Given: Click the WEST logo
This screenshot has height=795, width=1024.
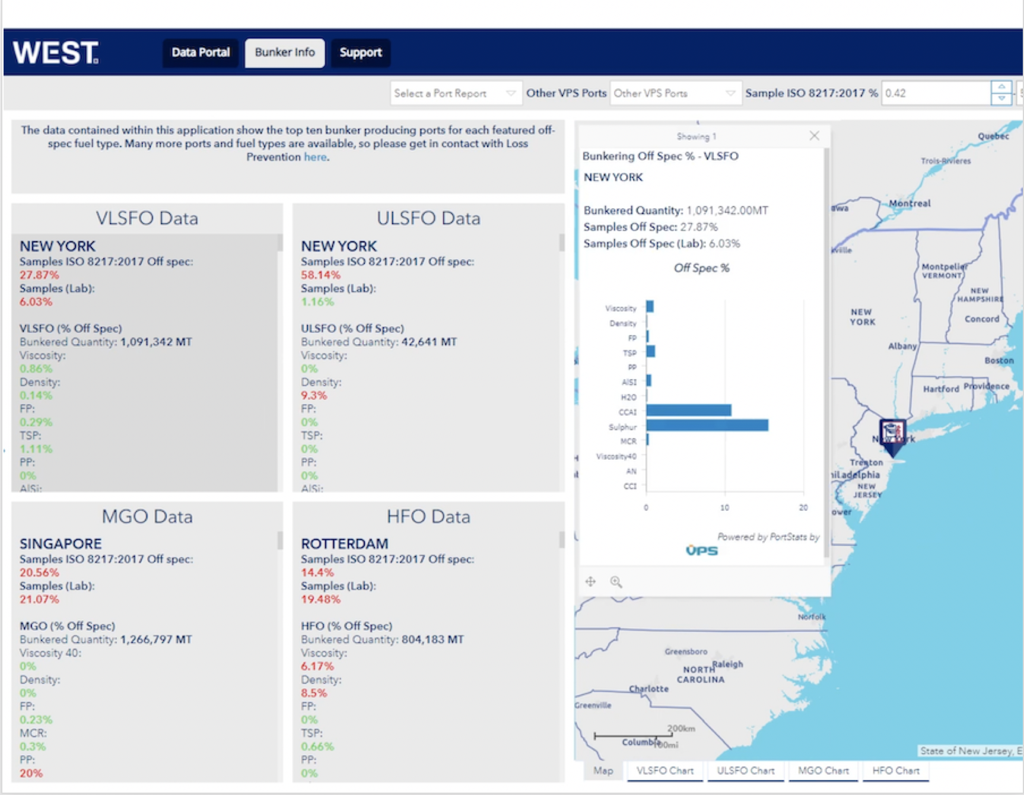Looking at the screenshot, I should [x=56, y=53].
